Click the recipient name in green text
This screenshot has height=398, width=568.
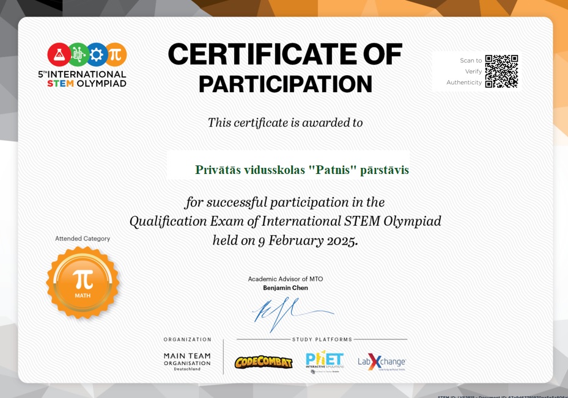click(302, 170)
